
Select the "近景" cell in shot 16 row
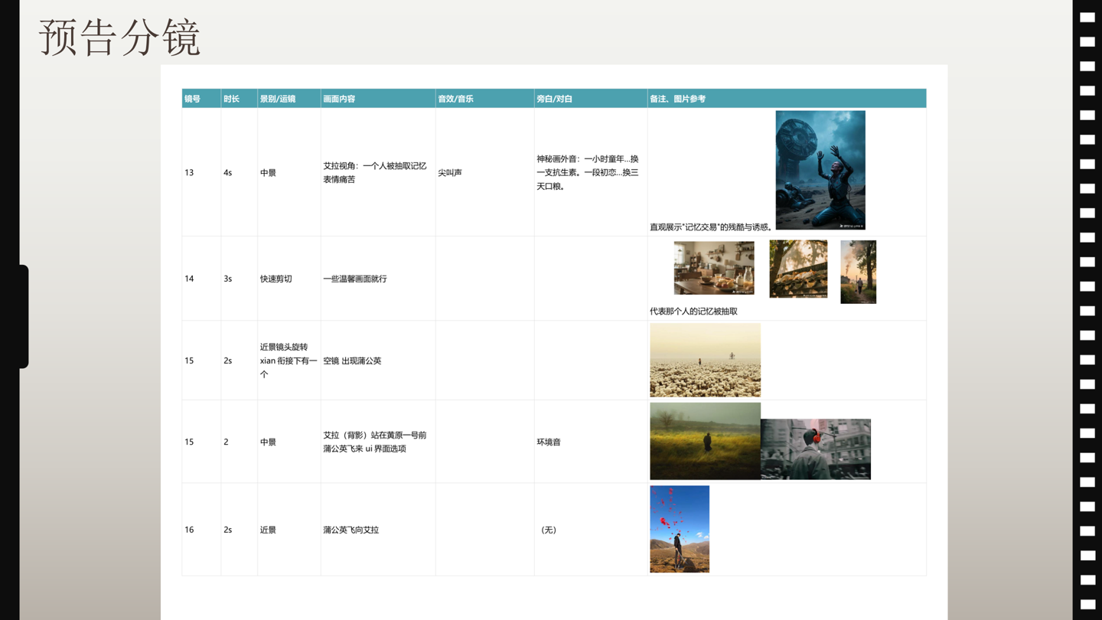pyautogui.click(x=289, y=530)
